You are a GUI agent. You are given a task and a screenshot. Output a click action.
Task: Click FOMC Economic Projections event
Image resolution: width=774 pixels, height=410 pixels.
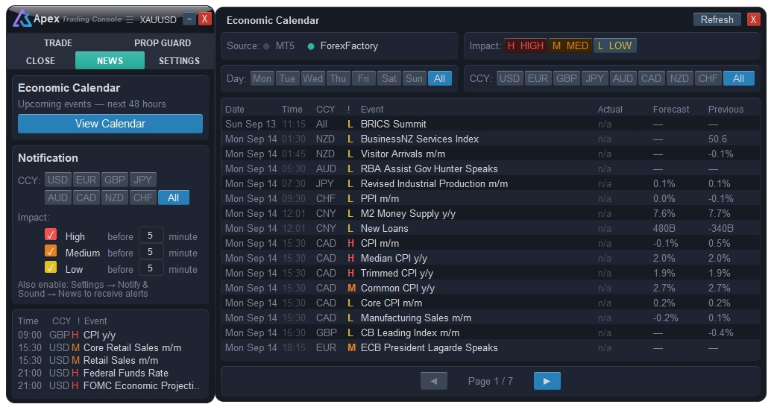[109, 386]
